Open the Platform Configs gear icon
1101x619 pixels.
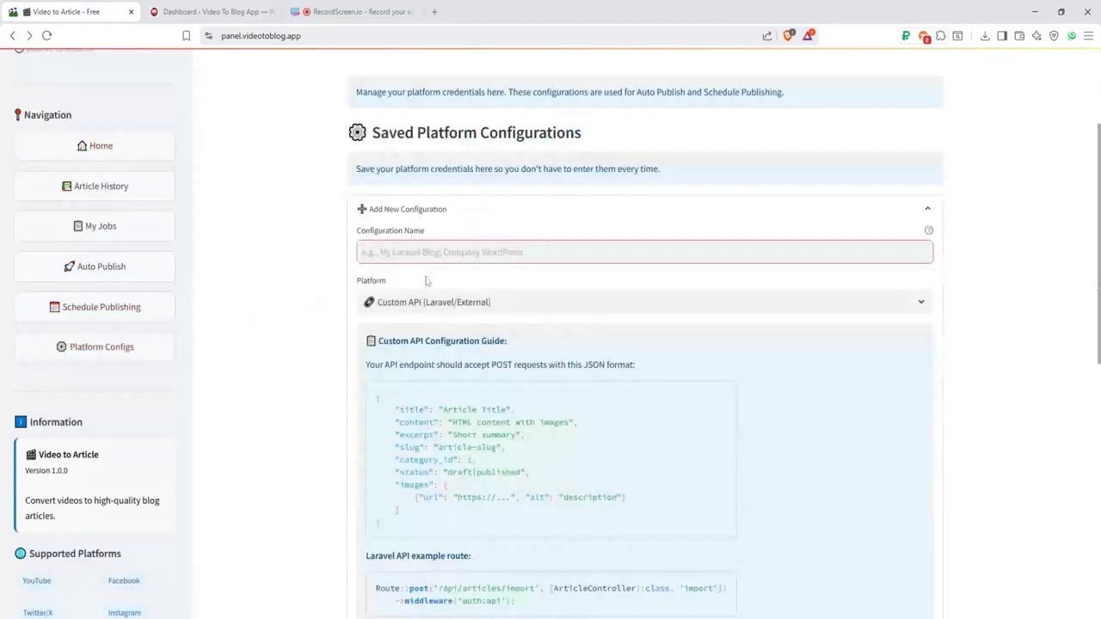61,346
